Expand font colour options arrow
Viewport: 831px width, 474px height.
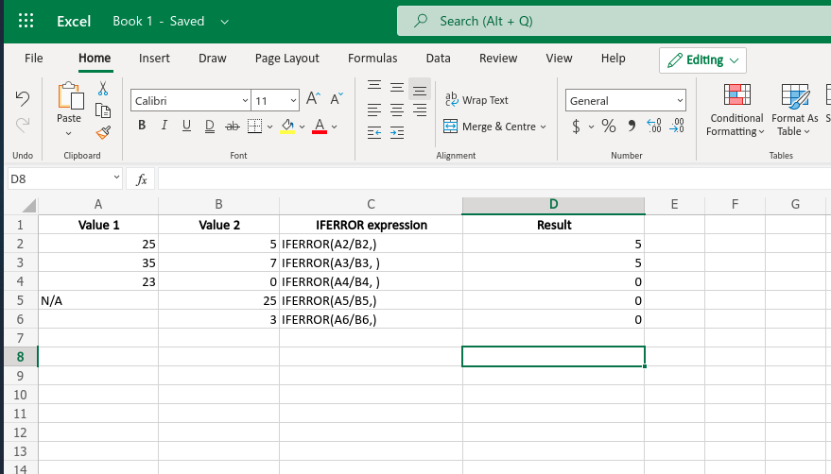tap(335, 127)
